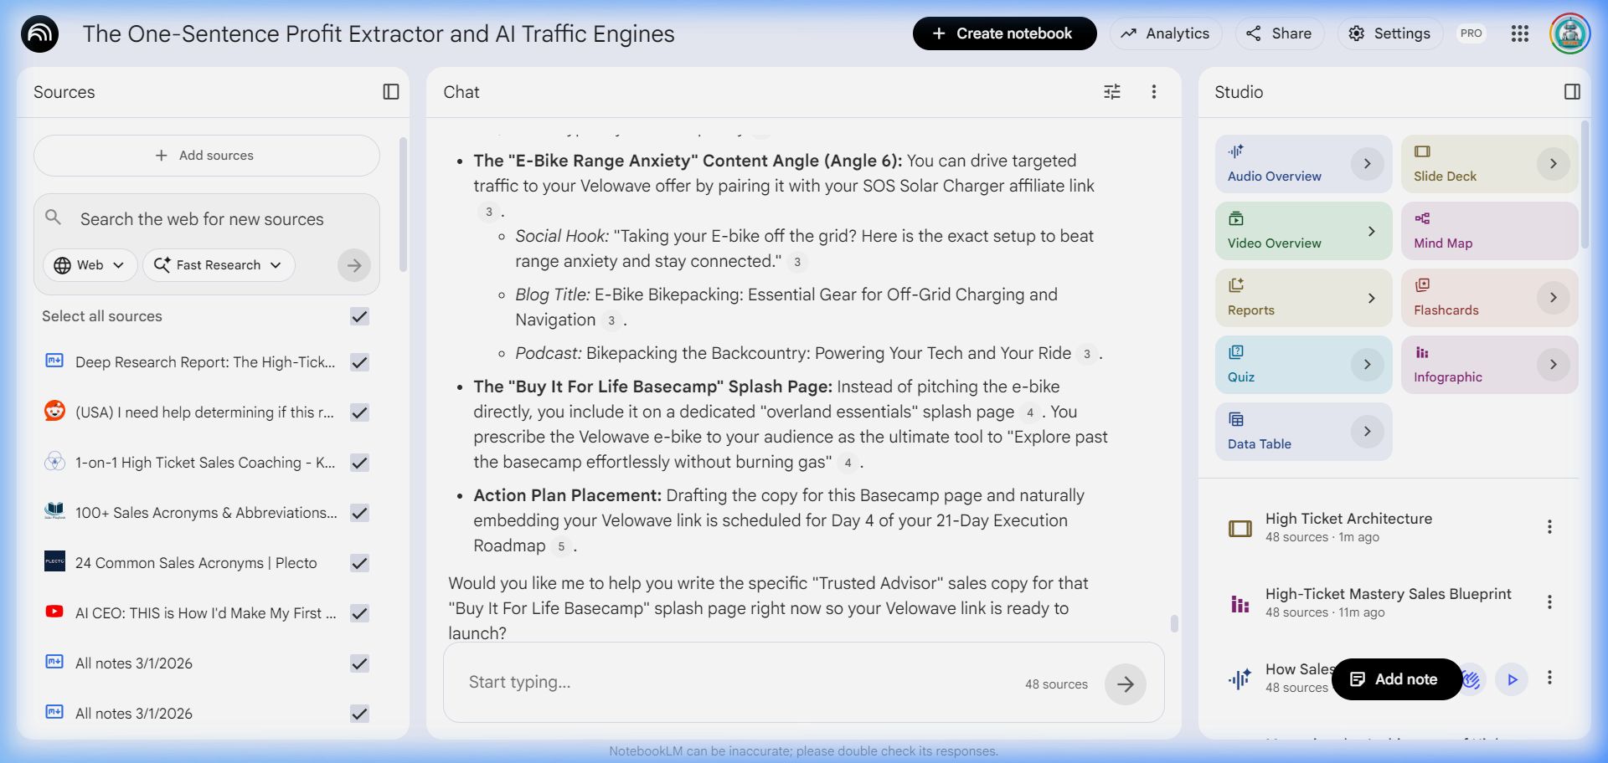The image size is (1608, 763).
Task: Click the NotebookLM logo icon
Action: pos(39,33)
